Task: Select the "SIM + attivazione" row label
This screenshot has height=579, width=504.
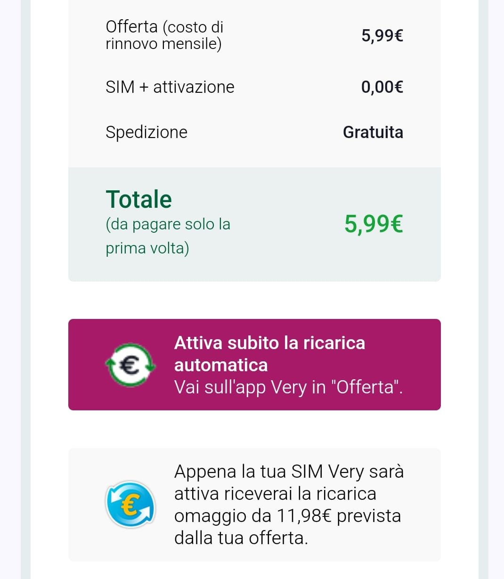Action: [170, 87]
